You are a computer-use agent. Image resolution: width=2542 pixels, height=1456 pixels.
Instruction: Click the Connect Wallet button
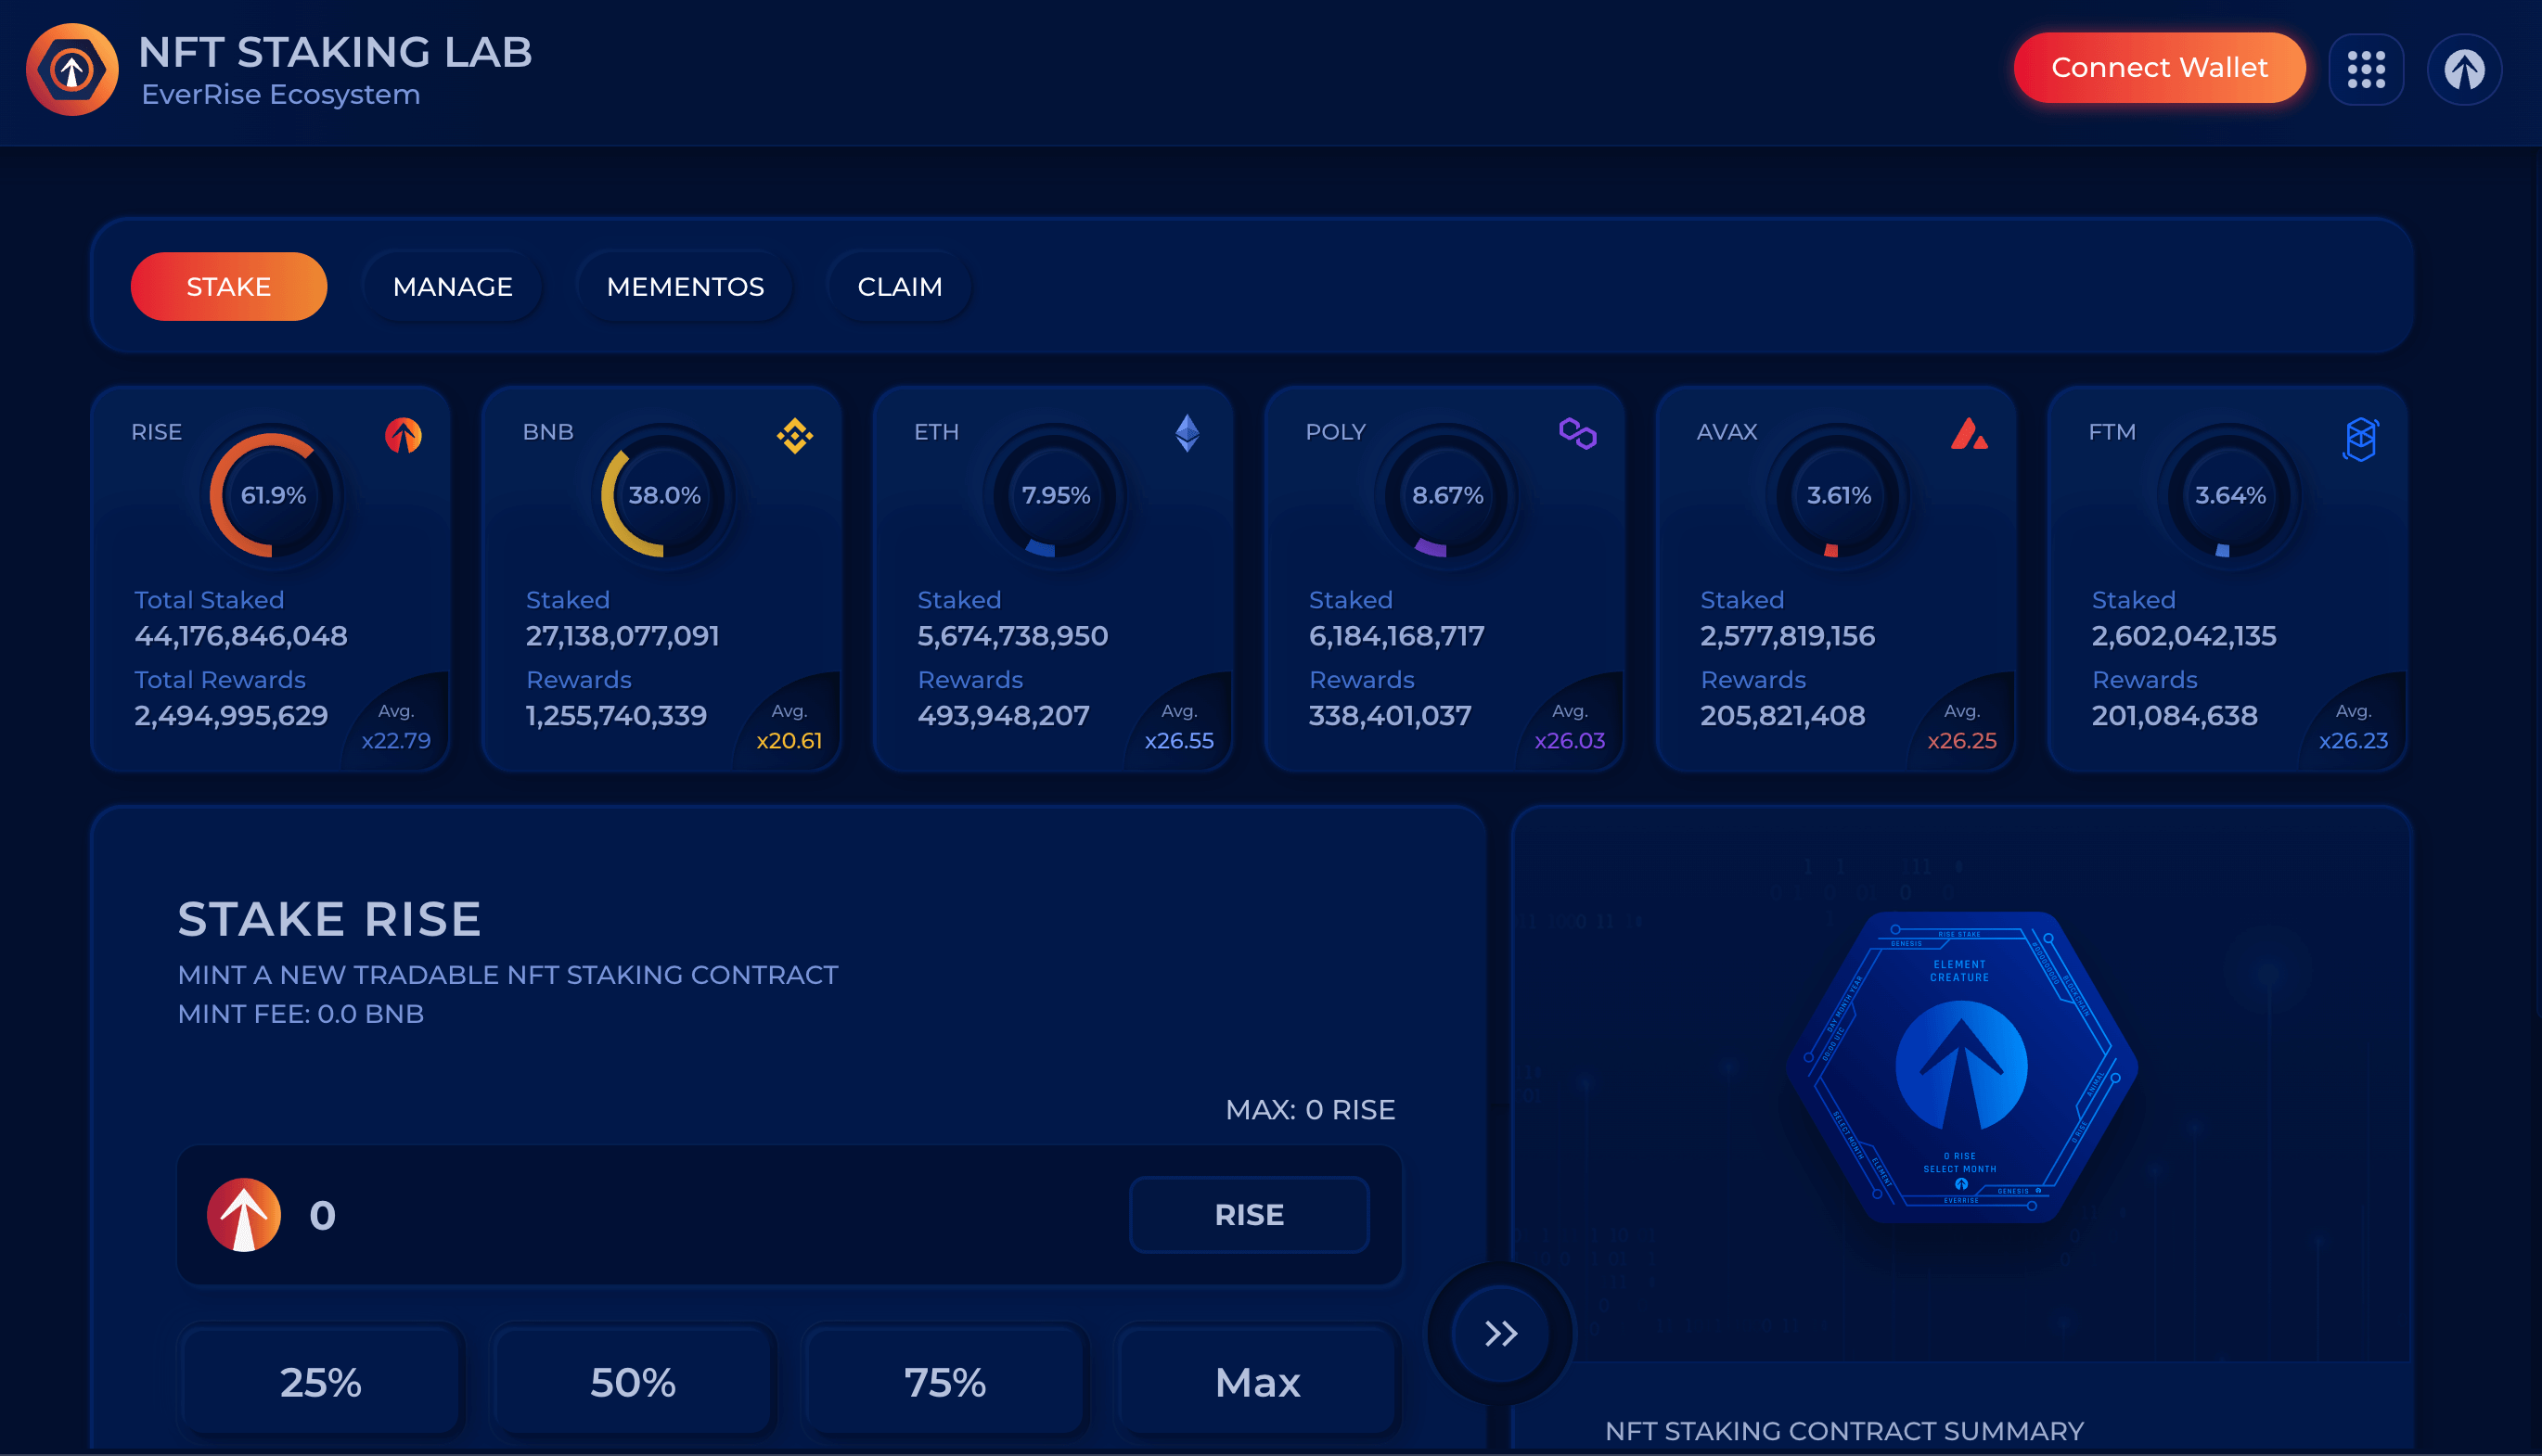coord(2160,68)
